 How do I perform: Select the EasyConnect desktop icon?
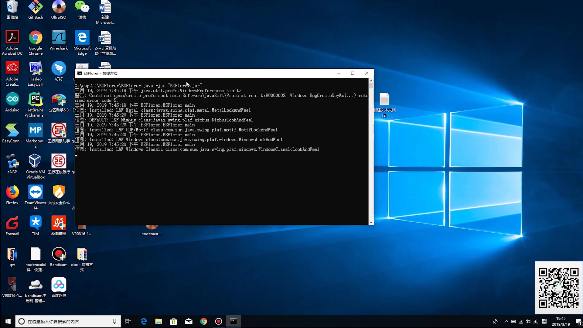12,133
